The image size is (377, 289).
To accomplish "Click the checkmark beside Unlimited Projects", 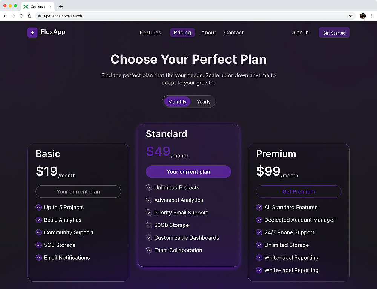I will 149,187.
